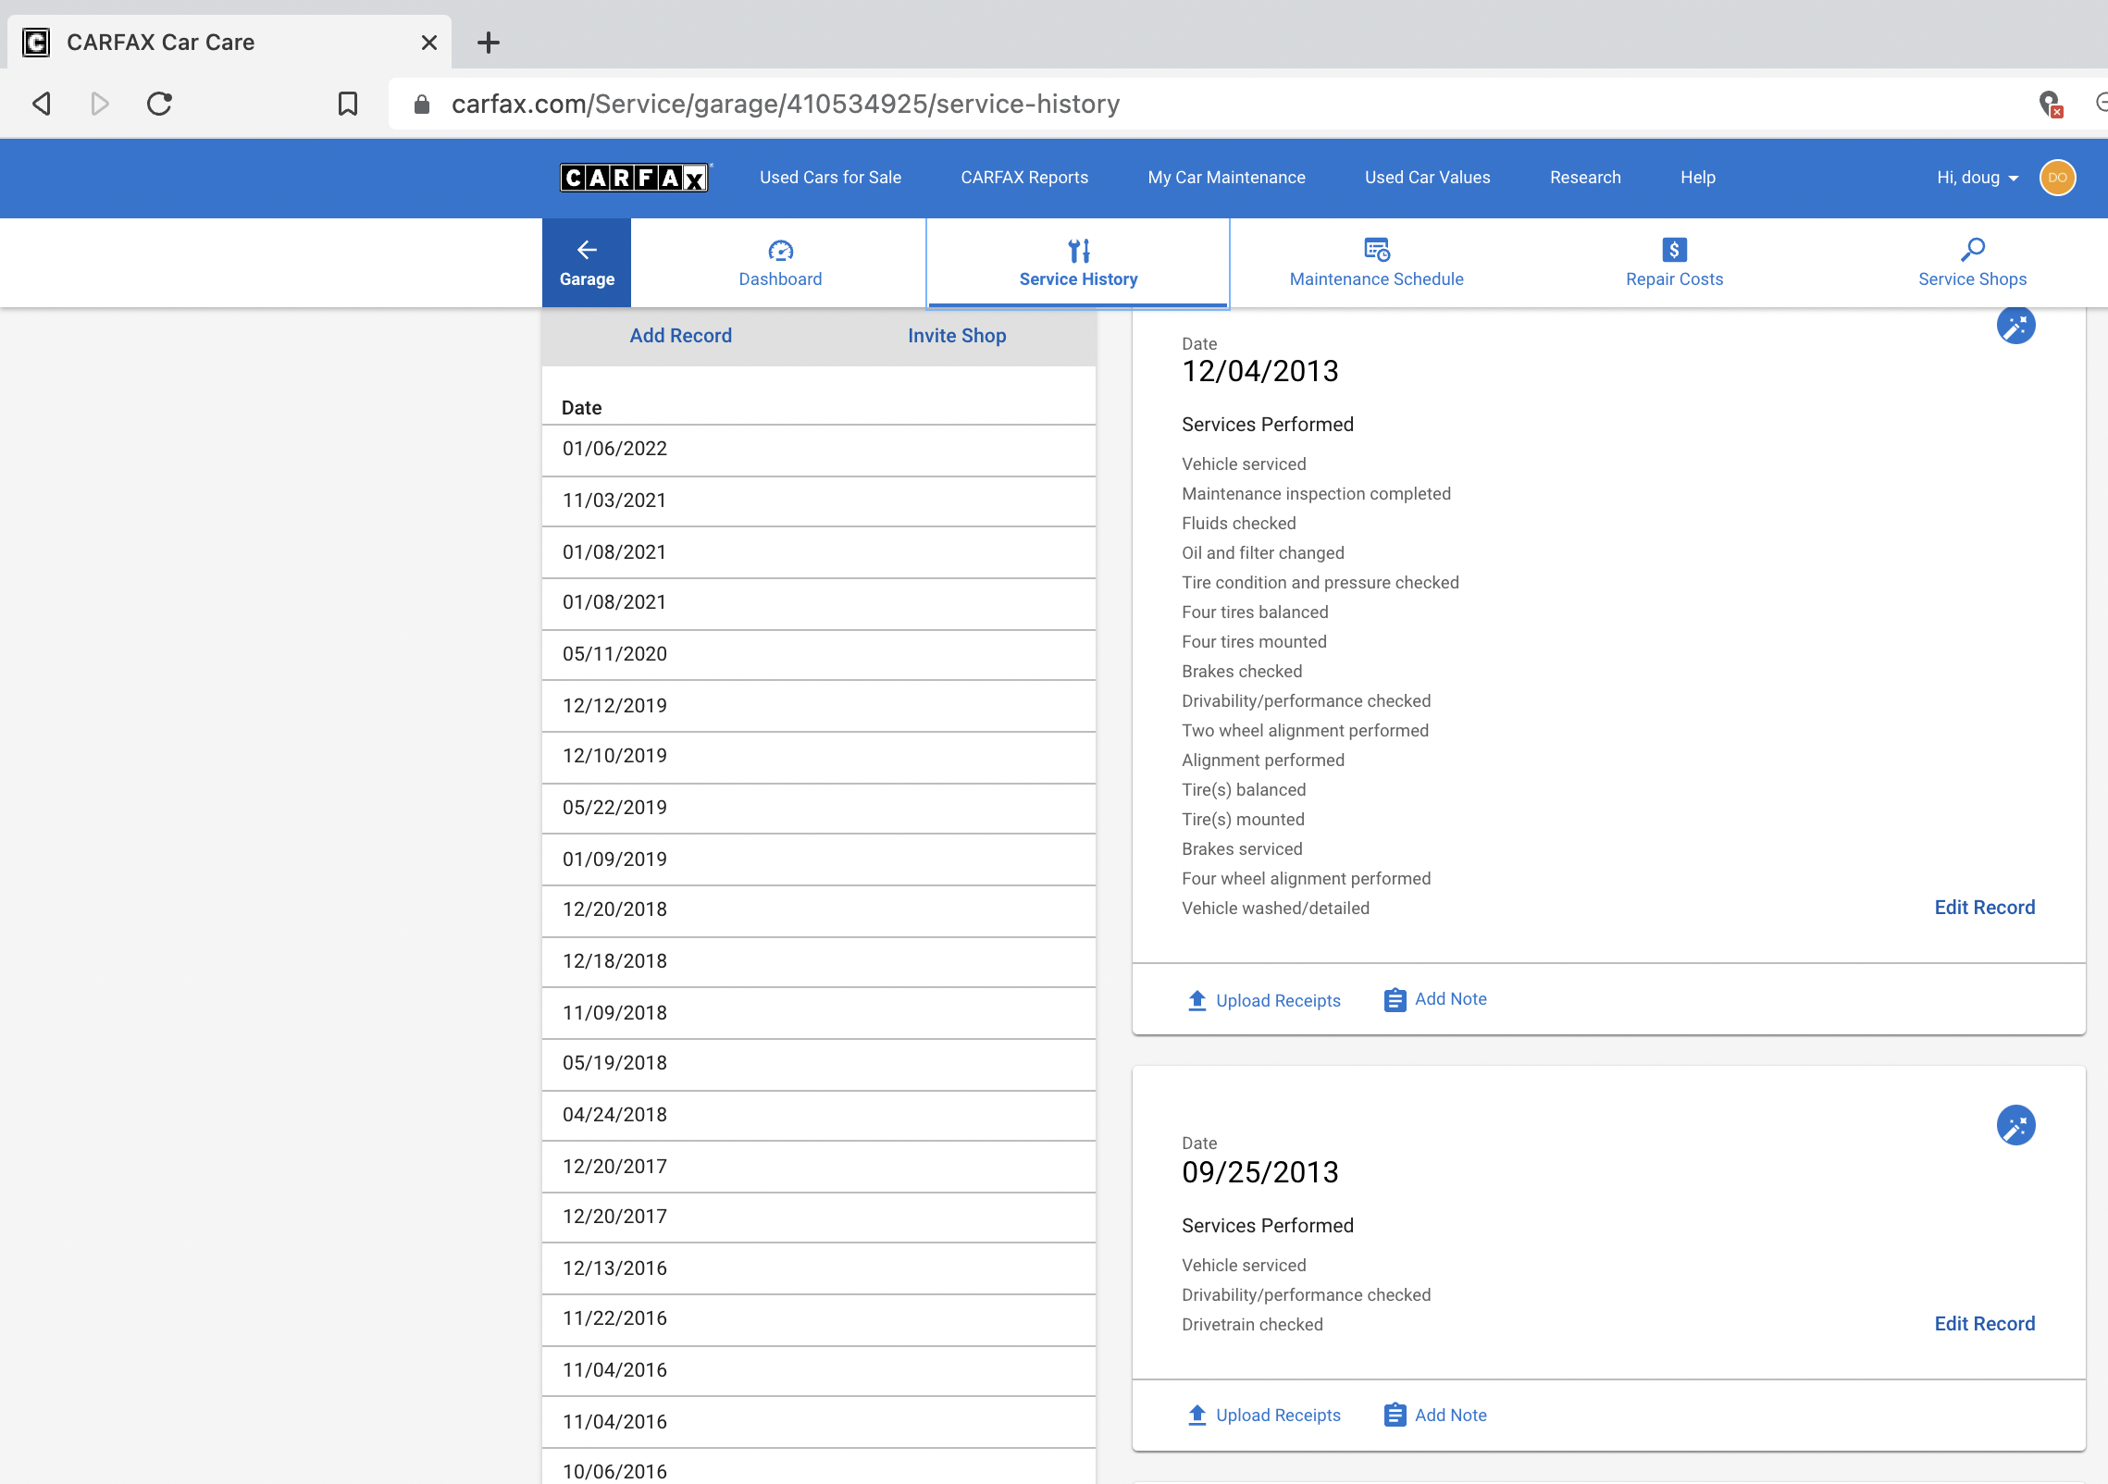Click the lock icon in address bar
Screen dimensions: 2108x1484
pyautogui.click(x=422, y=105)
